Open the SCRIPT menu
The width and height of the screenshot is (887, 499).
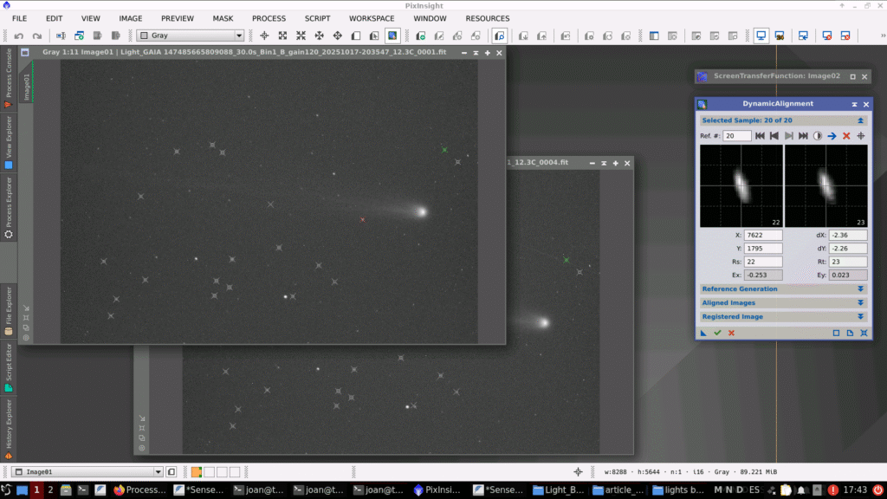point(317,18)
